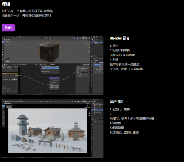This screenshot has width=184, height=162.
Task: Click the list item 1. 造型门、楼梯
Action: [120, 109]
